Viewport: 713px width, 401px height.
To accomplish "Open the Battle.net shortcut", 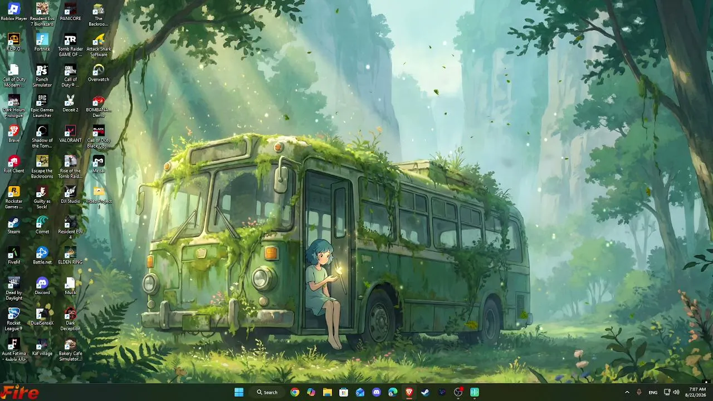I will (42, 256).
